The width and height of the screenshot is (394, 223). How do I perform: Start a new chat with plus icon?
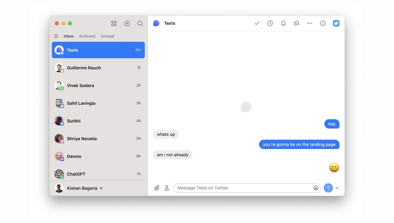coord(127,23)
